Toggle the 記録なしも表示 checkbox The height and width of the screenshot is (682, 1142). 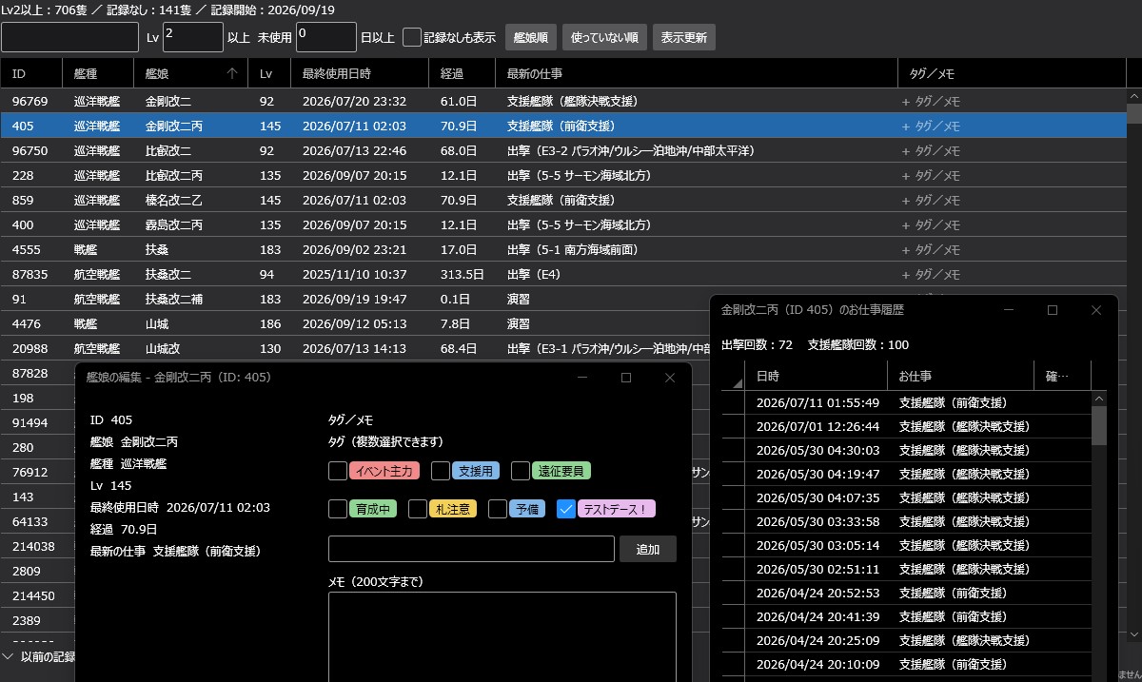[412, 37]
